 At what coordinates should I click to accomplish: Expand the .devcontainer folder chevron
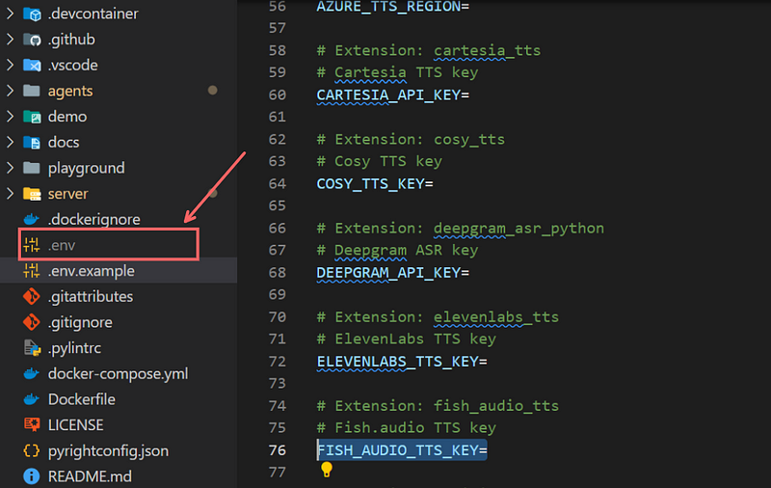(x=10, y=14)
